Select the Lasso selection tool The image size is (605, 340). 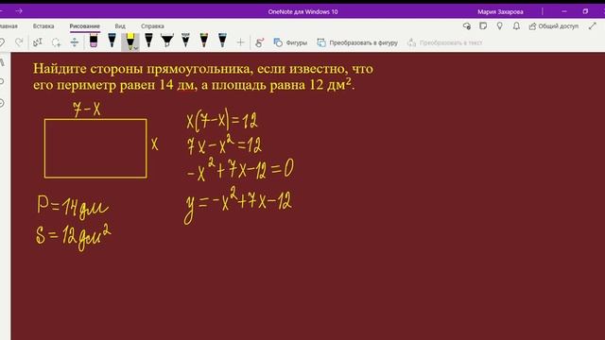point(57,42)
